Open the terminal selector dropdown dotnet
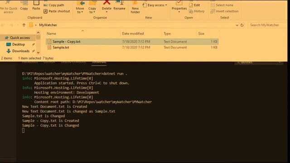 pos(259,62)
